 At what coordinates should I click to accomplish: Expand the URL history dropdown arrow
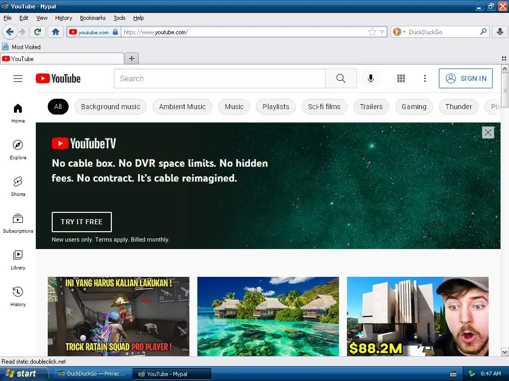(x=382, y=32)
